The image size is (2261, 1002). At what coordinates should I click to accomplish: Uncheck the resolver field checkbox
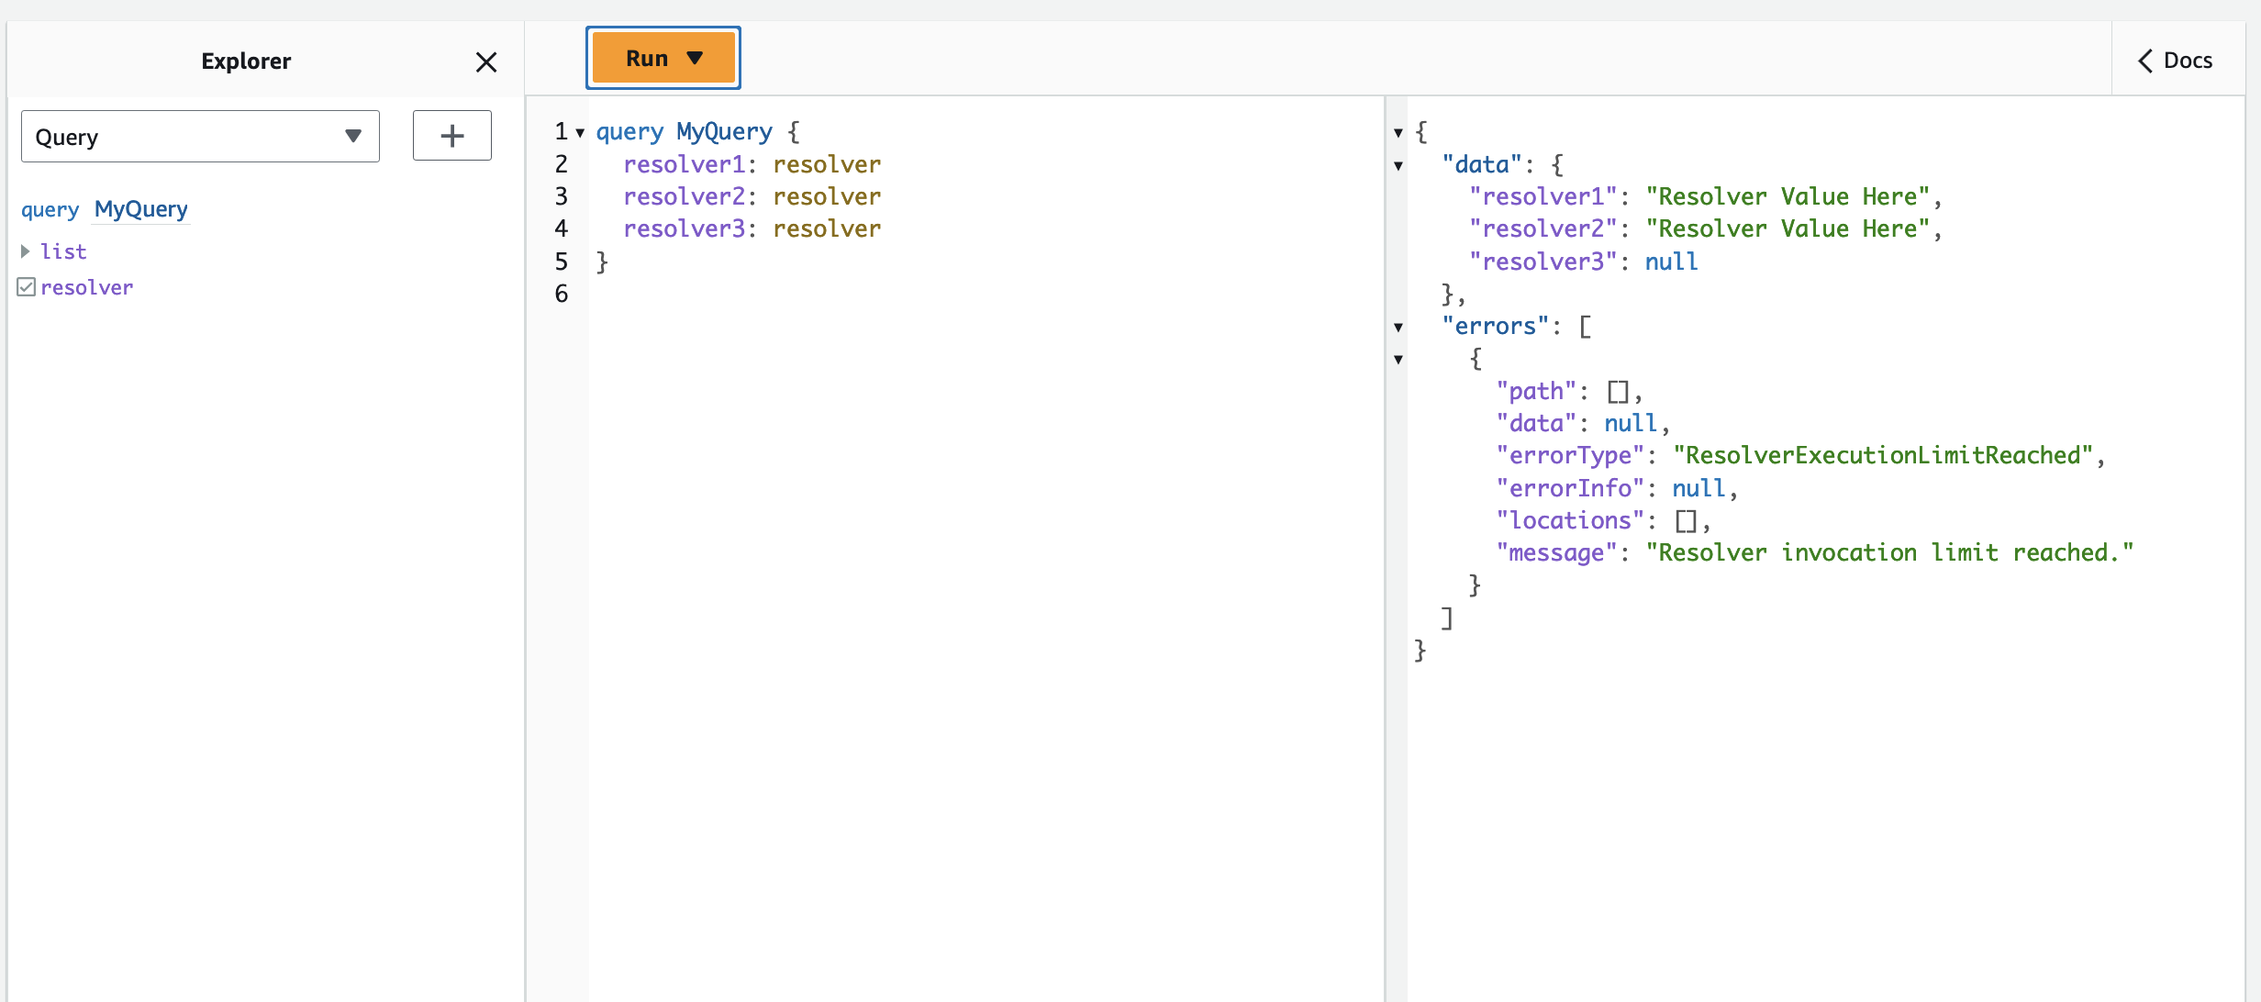point(26,286)
